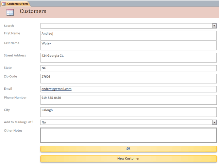219x164 pixels.
Task: Click the City label
Action: click(7, 110)
